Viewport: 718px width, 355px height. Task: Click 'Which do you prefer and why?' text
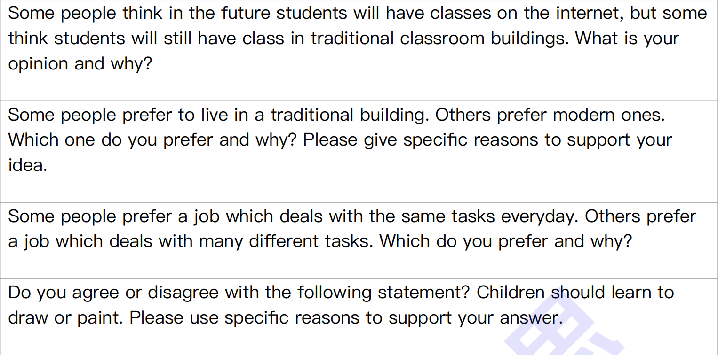click(x=506, y=241)
